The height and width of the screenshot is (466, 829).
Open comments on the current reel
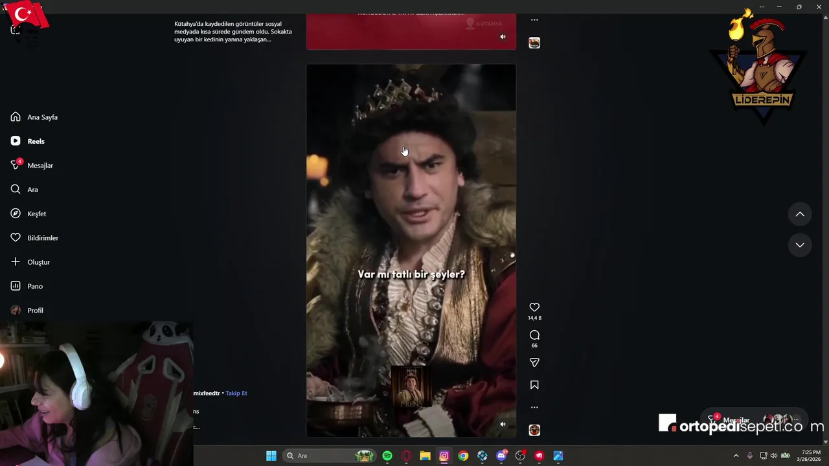[x=534, y=335]
